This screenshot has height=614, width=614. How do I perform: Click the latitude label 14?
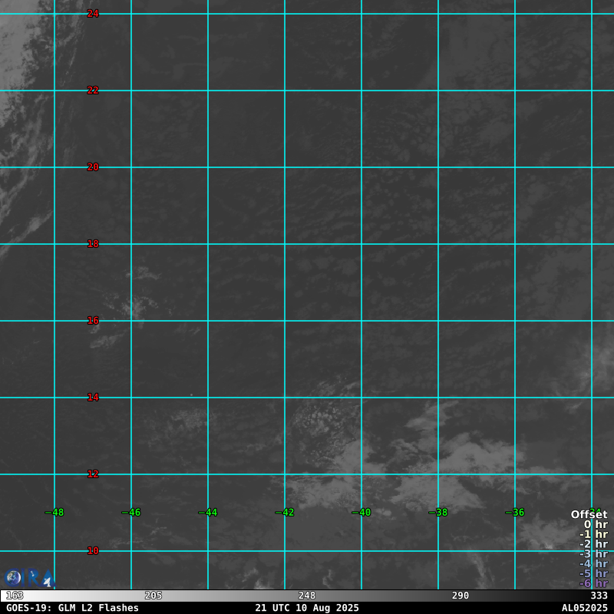[93, 398]
